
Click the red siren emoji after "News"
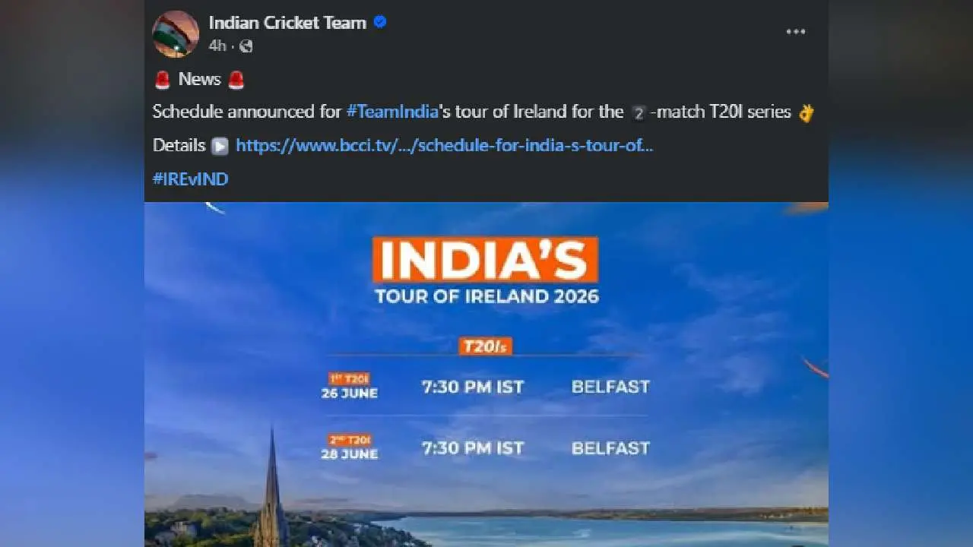pos(236,79)
